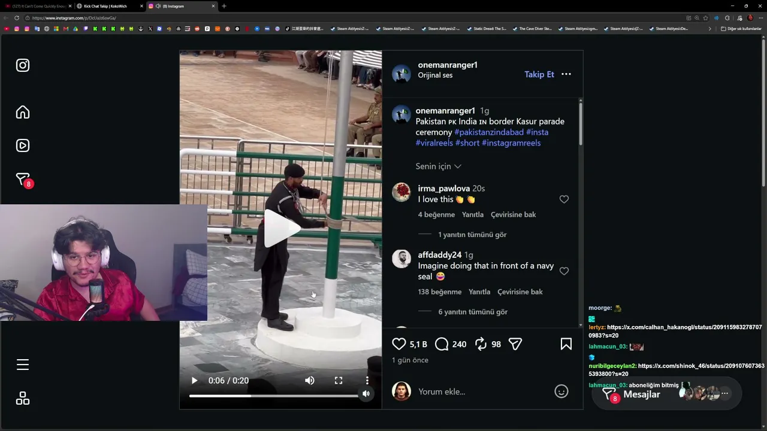Open Instagram home from the logo icon

pyautogui.click(x=23, y=65)
